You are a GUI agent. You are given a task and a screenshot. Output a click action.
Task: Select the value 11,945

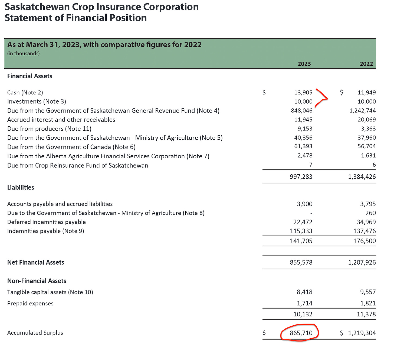303,120
